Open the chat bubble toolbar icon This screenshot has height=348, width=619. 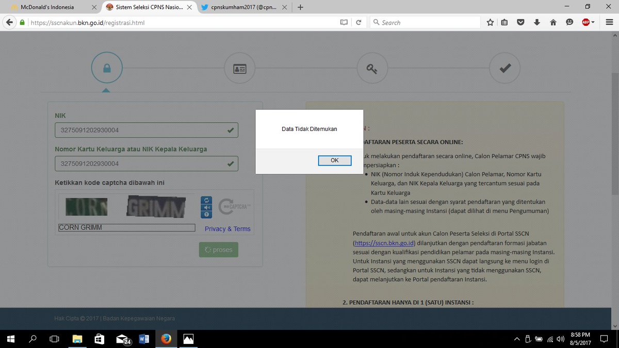(x=569, y=23)
